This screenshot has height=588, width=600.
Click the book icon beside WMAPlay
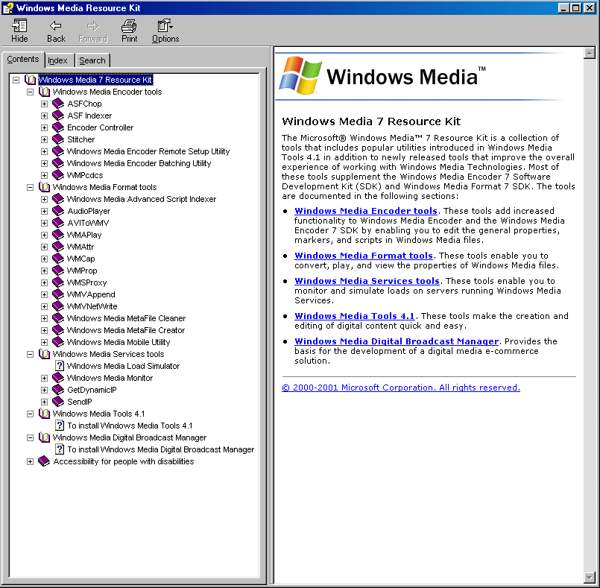58,235
